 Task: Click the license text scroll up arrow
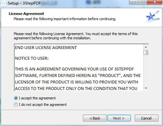[146, 47]
